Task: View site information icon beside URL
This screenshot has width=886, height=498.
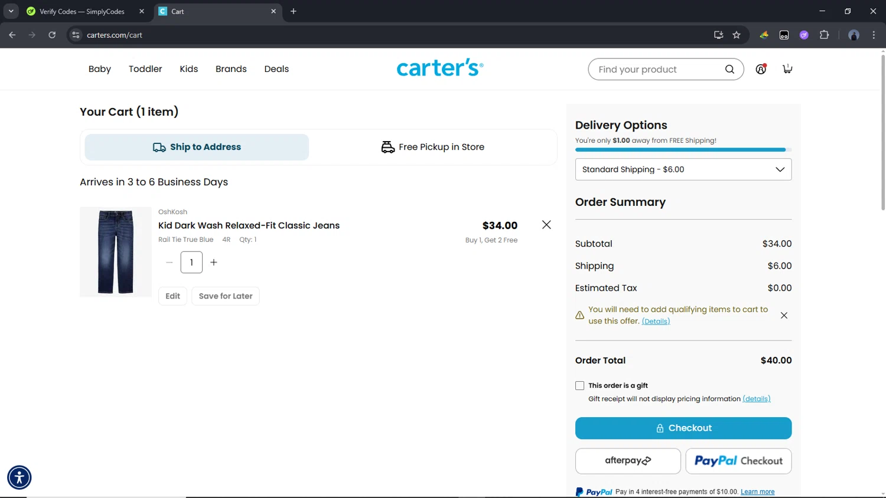Action: [76, 35]
